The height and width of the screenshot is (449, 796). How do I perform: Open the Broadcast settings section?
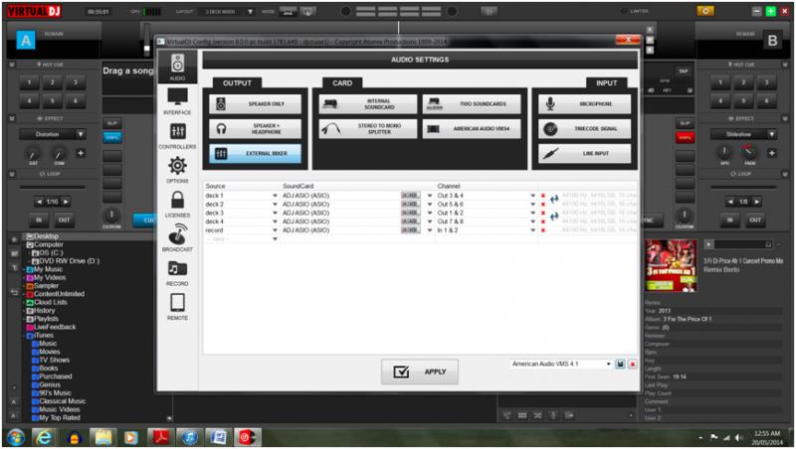coord(177,238)
